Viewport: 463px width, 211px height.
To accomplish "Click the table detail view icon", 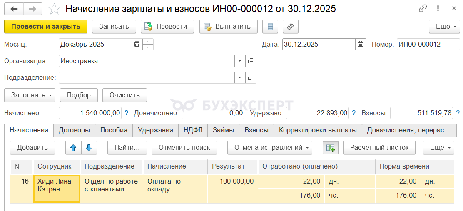I will click(x=331, y=147).
